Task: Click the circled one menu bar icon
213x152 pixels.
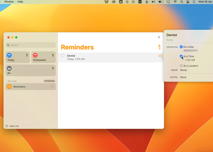Action: (127, 2)
